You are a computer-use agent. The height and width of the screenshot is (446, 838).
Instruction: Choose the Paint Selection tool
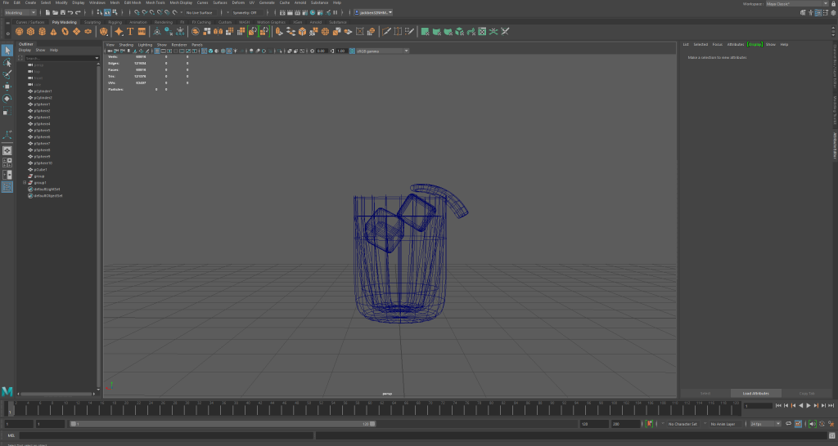(7, 74)
